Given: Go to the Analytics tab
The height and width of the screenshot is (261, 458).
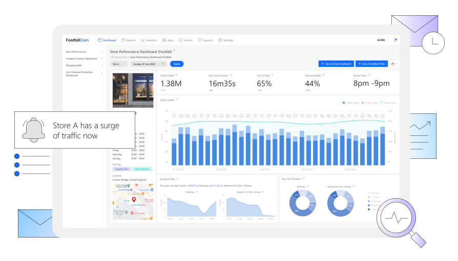Looking at the screenshot, I should click(x=149, y=40).
